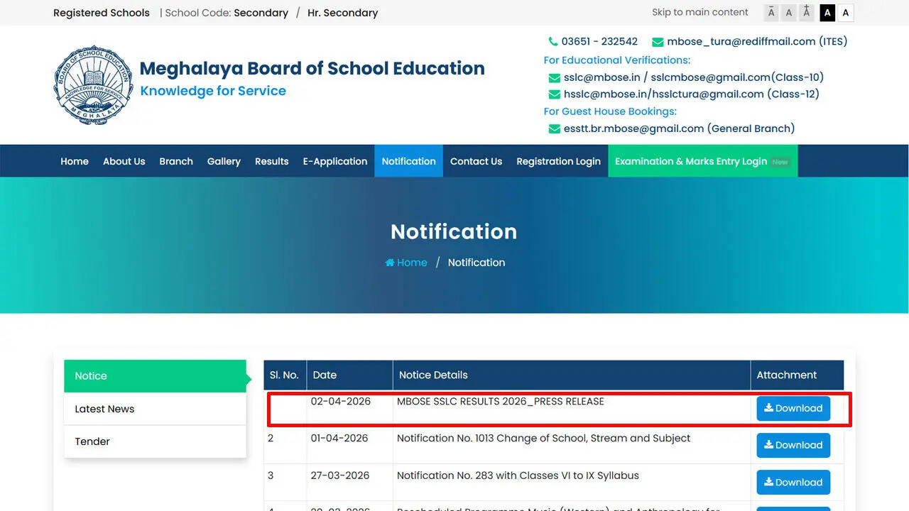
Task: Open Examination & Marks Entry Login
Action: click(692, 161)
